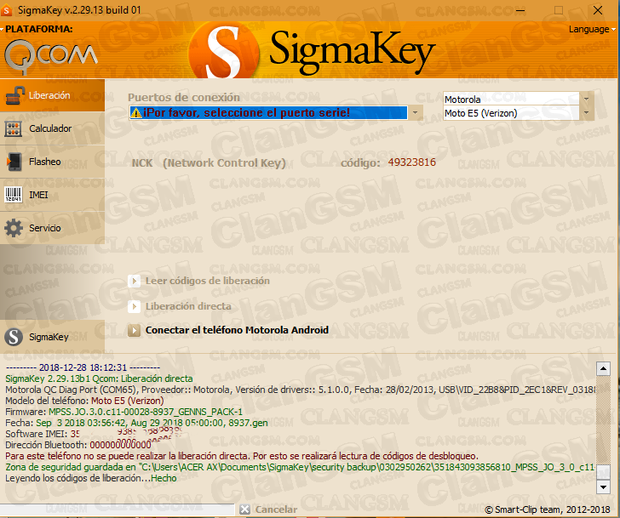Click the SigmaKey app icon in title bar

6,10
